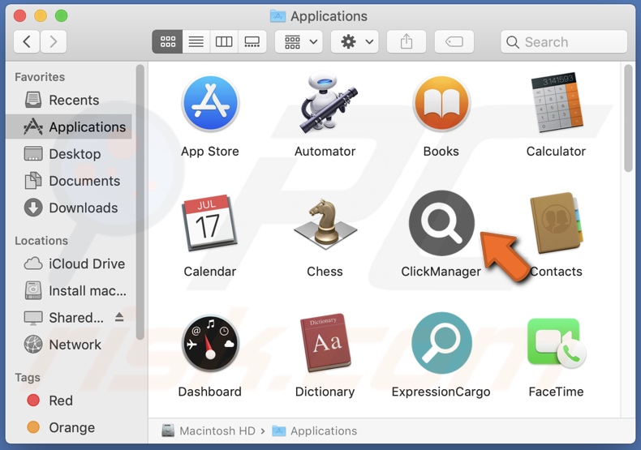The image size is (641, 450).
Task: Go forward with the right arrow button
Action: tap(53, 41)
